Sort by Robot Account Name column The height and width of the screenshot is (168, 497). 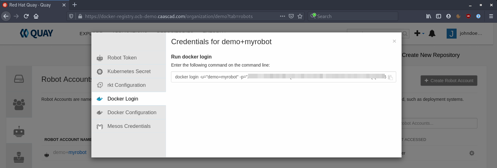coord(68,140)
